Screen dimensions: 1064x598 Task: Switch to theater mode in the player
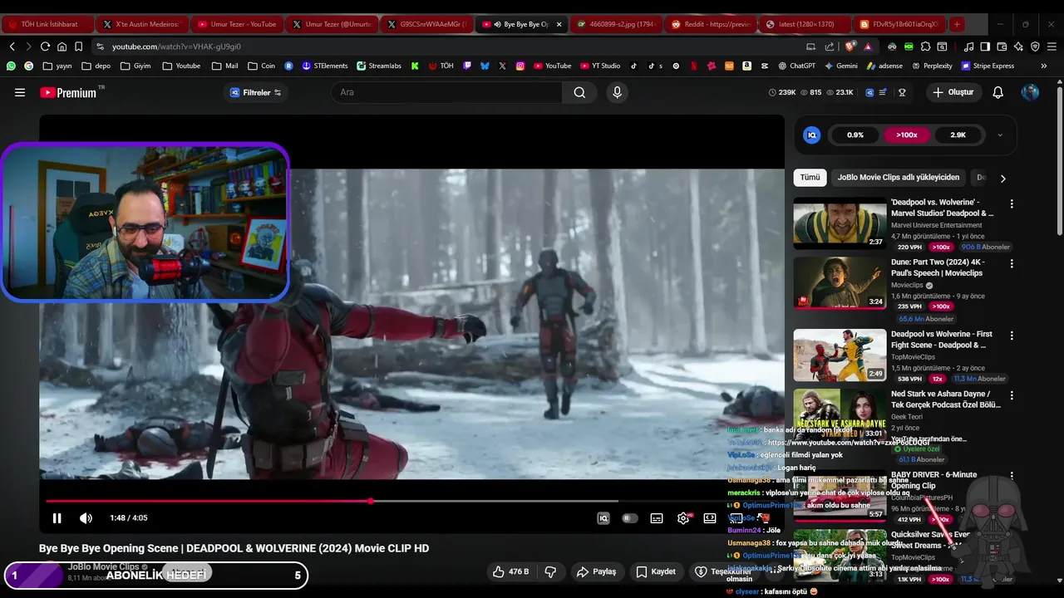[x=710, y=518]
